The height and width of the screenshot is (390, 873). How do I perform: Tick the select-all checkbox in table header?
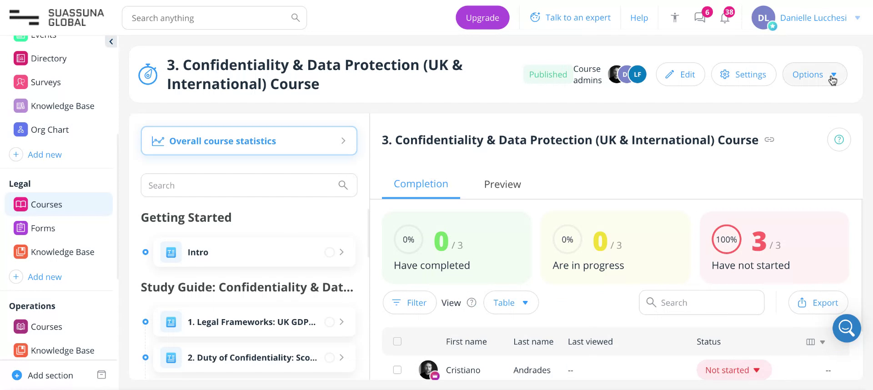click(x=397, y=341)
